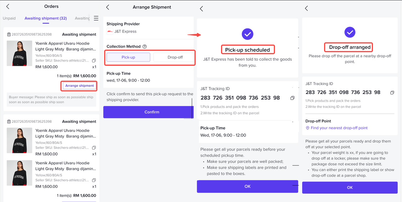
Task: Select Drop-off collection method
Action: 175,57
